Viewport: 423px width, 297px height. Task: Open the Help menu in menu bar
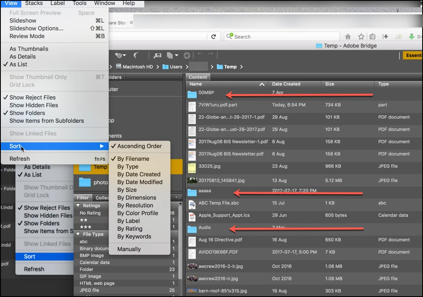[x=129, y=3]
